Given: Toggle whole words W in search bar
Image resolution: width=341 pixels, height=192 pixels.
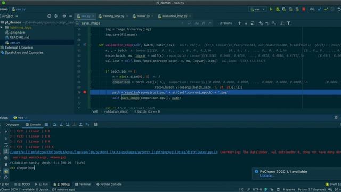Looking at the screenshot, I should [x=204, y=23].
